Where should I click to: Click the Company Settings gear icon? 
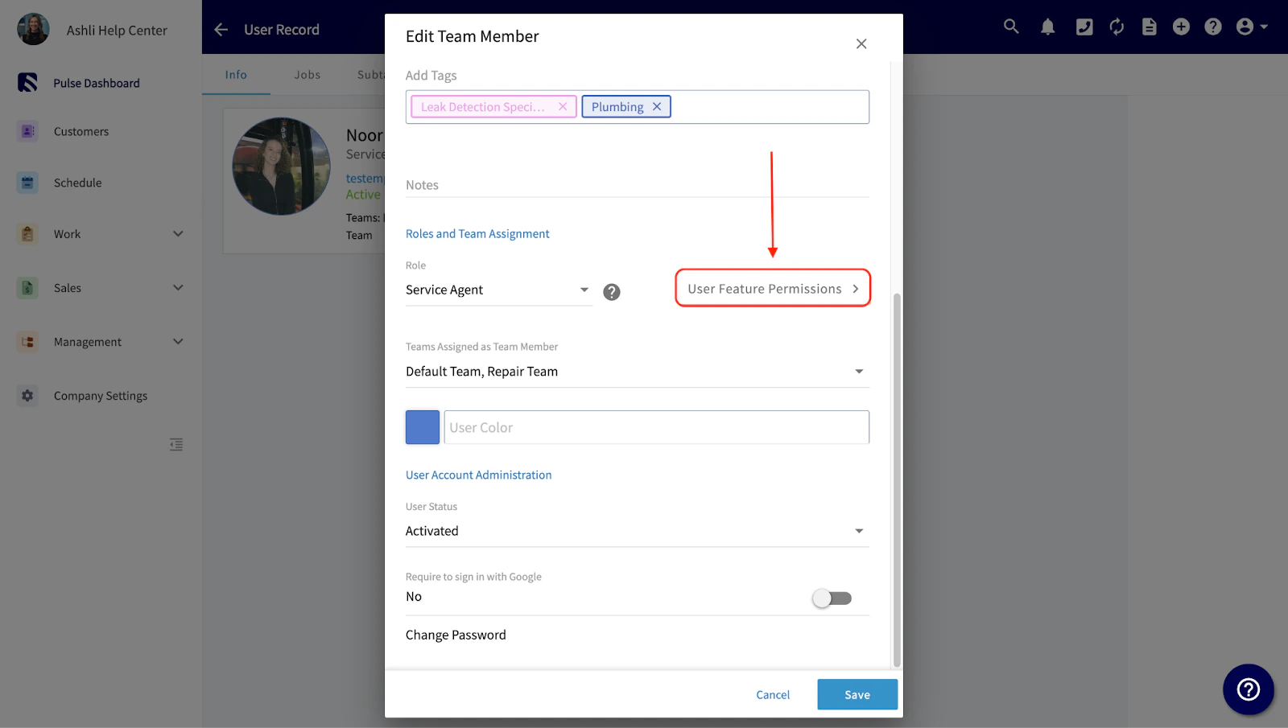tap(27, 396)
